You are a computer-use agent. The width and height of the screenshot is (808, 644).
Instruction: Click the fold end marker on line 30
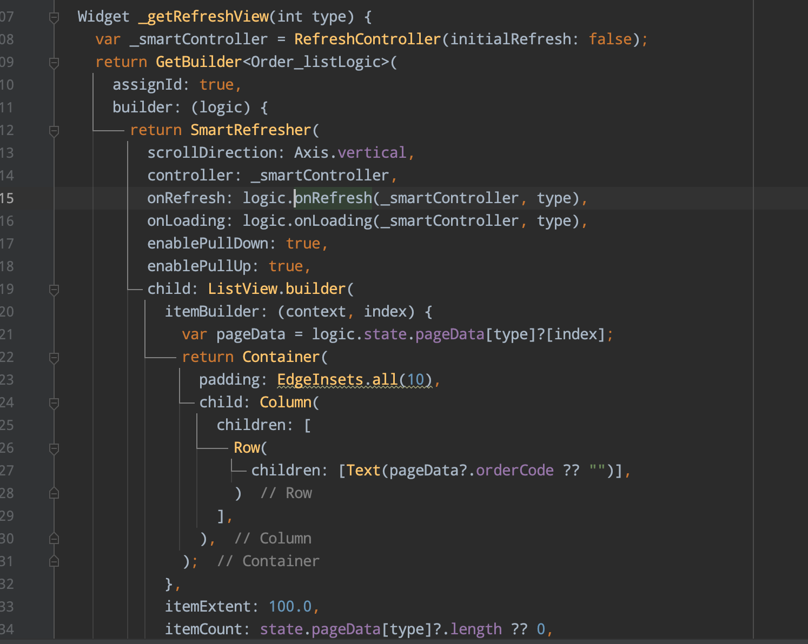(x=53, y=538)
